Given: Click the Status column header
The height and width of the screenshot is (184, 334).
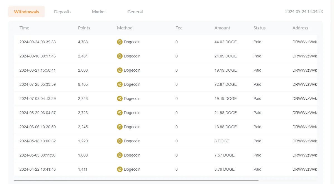Looking at the screenshot, I should pyautogui.click(x=259, y=28).
